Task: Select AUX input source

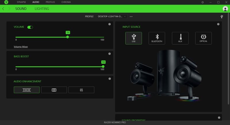Action: point(180,38)
